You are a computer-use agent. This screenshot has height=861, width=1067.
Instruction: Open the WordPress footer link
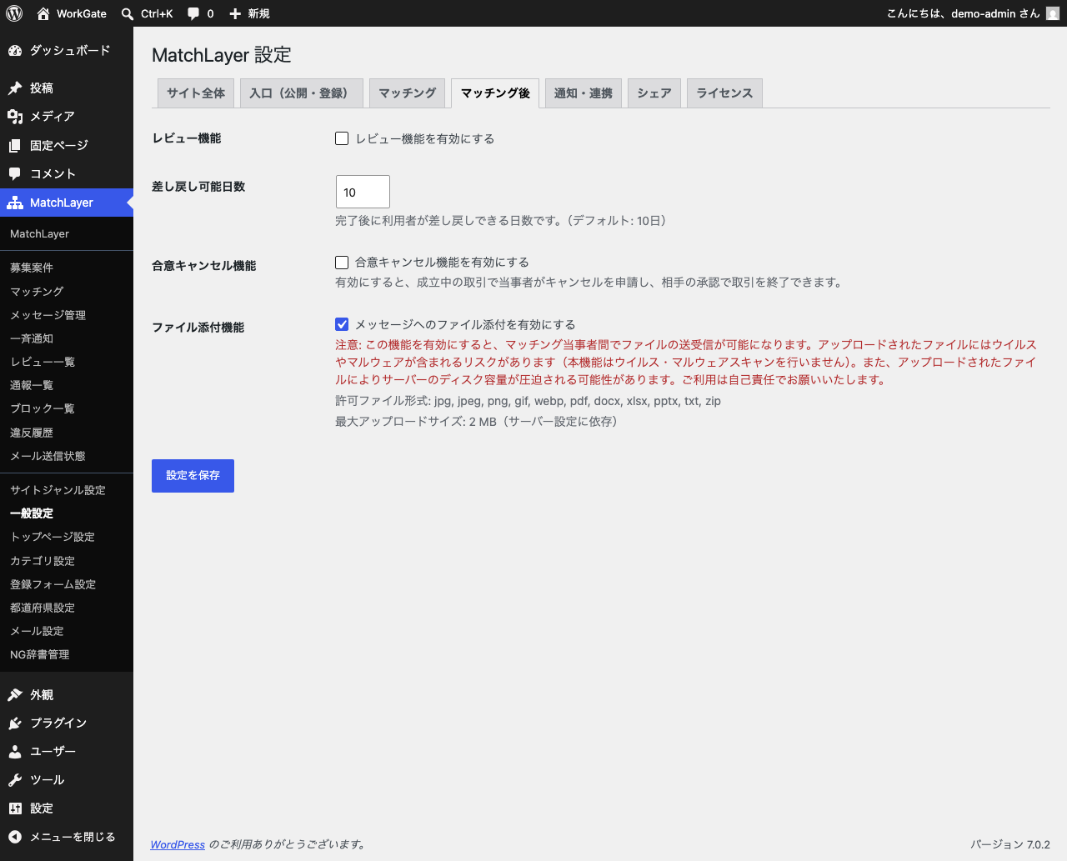click(x=178, y=844)
